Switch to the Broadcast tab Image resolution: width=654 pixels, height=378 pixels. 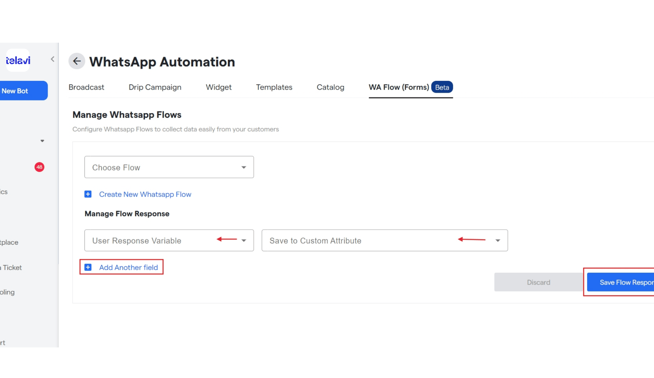(x=86, y=87)
